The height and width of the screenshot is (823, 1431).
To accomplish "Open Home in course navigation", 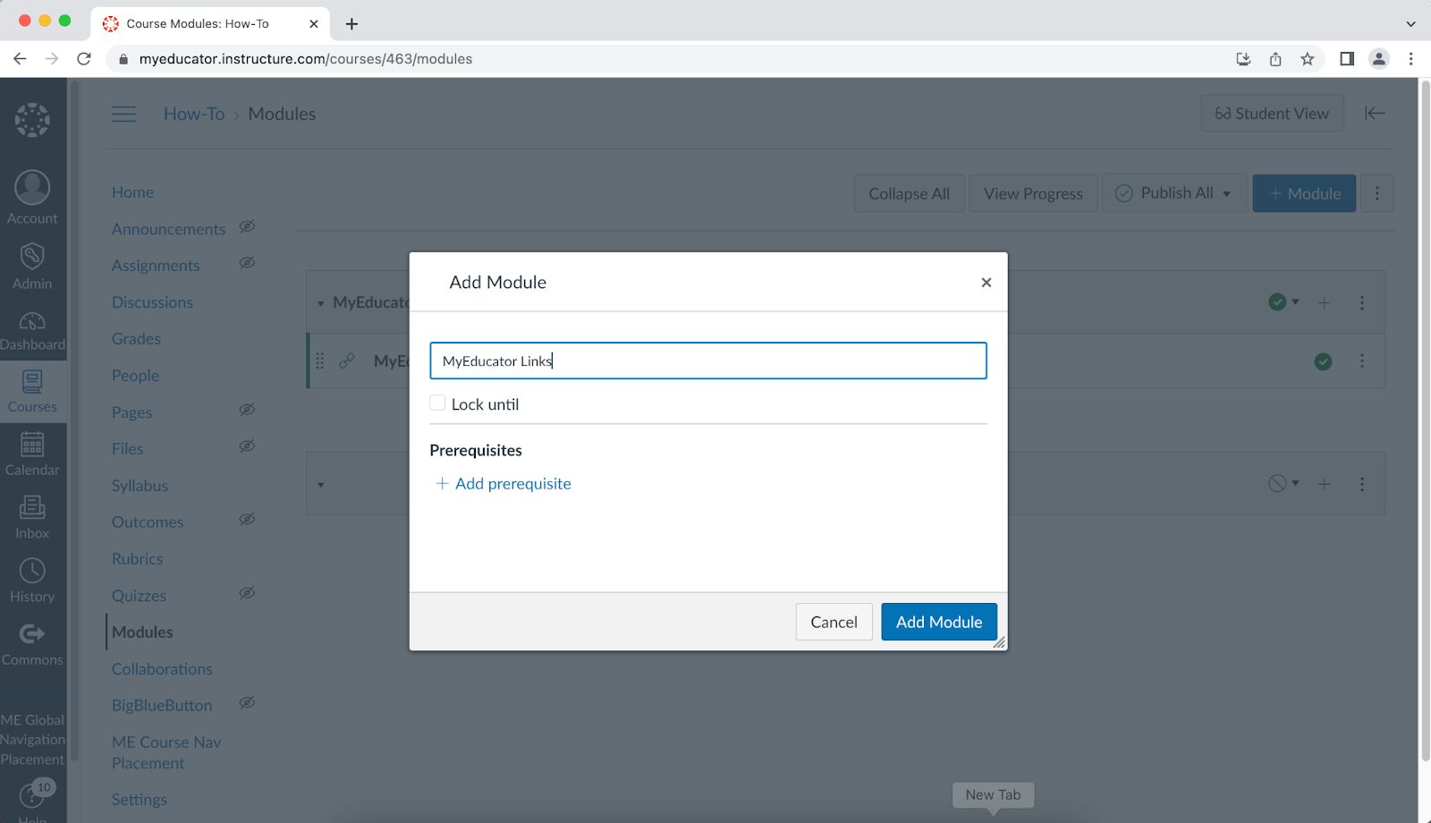I will coord(132,192).
